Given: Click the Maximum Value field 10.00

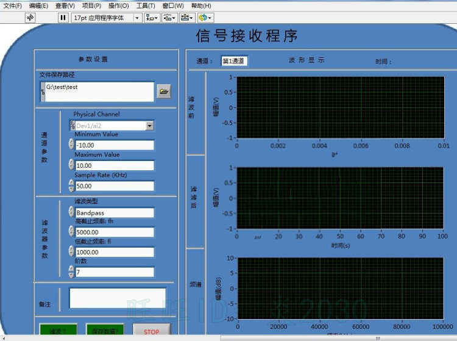Looking at the screenshot, I should click(x=115, y=165).
